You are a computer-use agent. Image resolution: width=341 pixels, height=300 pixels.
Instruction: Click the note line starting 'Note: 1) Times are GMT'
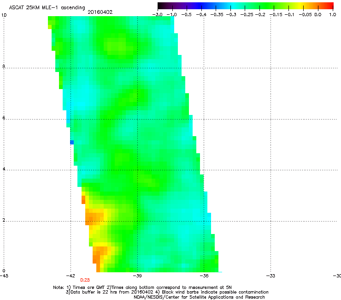142,288
